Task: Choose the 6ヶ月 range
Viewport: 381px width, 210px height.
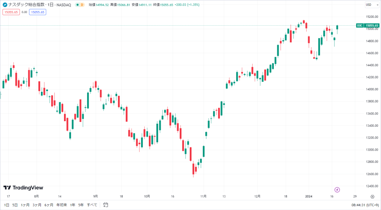Action: coord(49,205)
